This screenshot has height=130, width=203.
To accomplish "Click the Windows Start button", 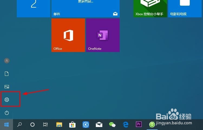I will click(x=6, y=125).
